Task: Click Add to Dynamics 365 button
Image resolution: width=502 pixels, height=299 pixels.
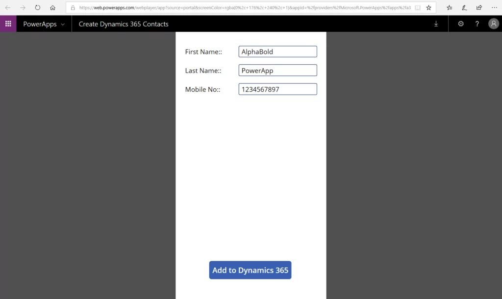Action: (250, 270)
